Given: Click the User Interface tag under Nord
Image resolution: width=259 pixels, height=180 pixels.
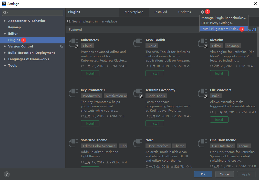Looking at the screenshot, I should click(158, 146).
